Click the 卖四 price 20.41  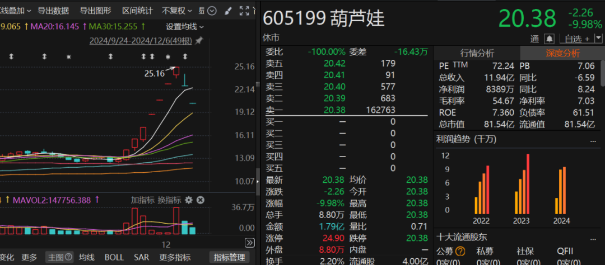pos(334,75)
